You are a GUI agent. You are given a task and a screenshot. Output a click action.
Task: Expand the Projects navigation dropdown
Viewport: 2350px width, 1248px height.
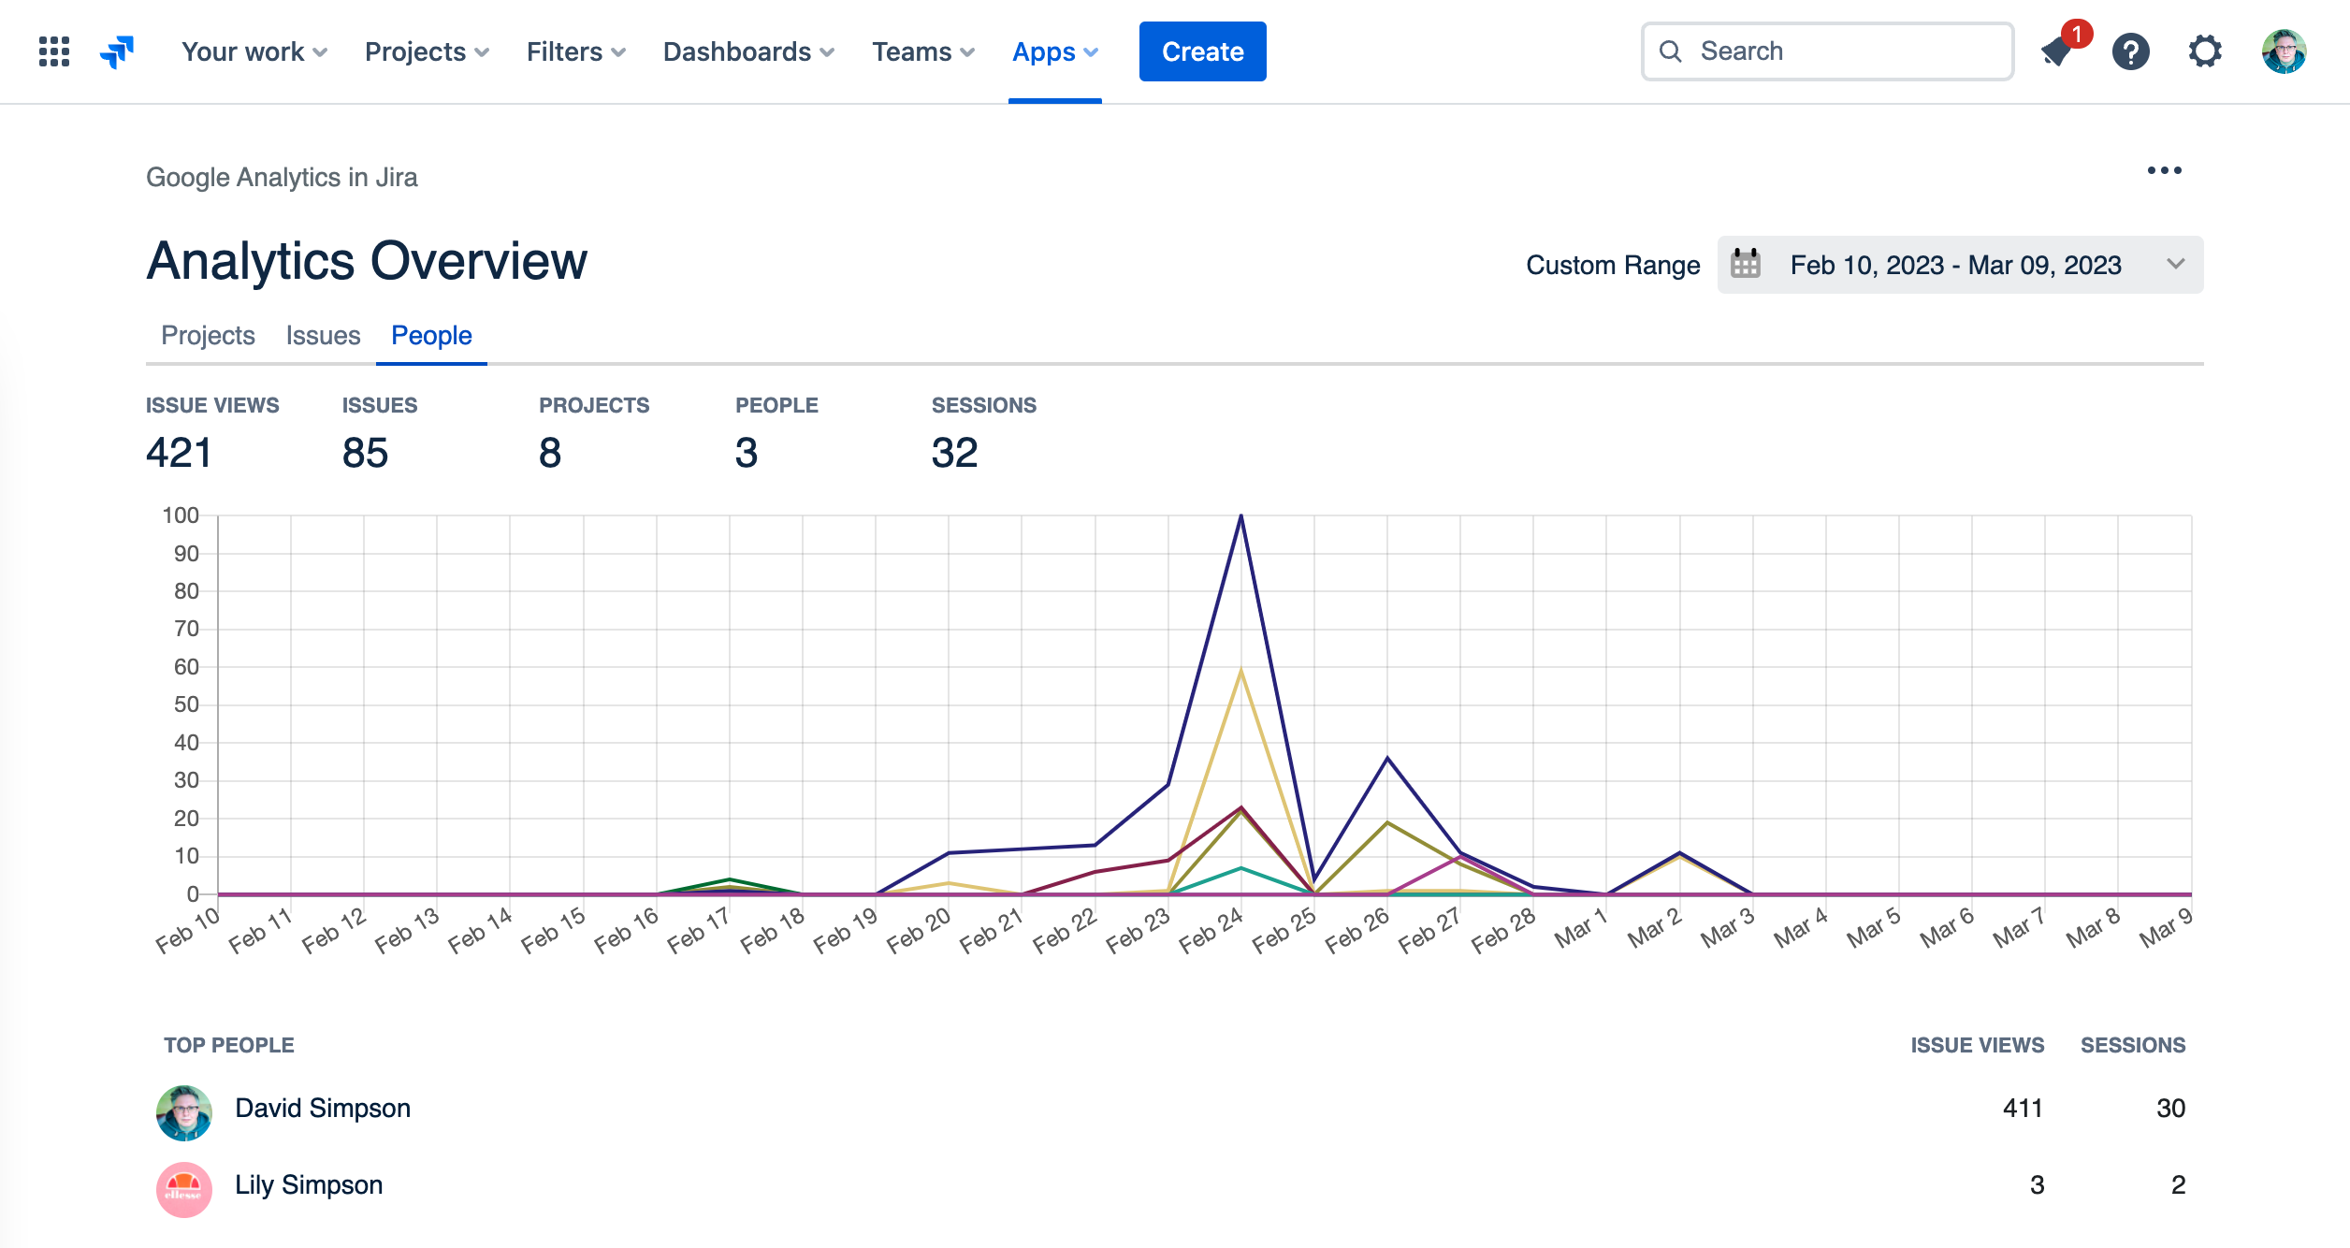[427, 51]
